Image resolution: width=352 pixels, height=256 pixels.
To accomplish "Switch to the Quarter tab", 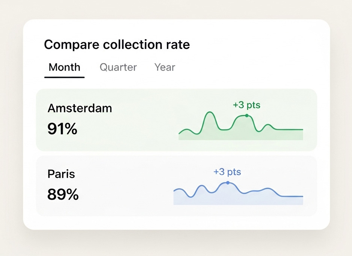I will [x=118, y=67].
